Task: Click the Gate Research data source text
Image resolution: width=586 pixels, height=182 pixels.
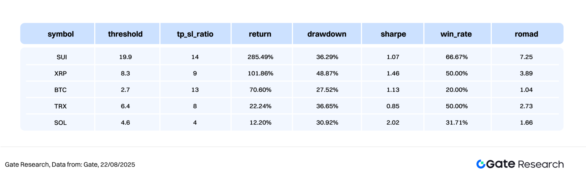Action: [x=70, y=165]
